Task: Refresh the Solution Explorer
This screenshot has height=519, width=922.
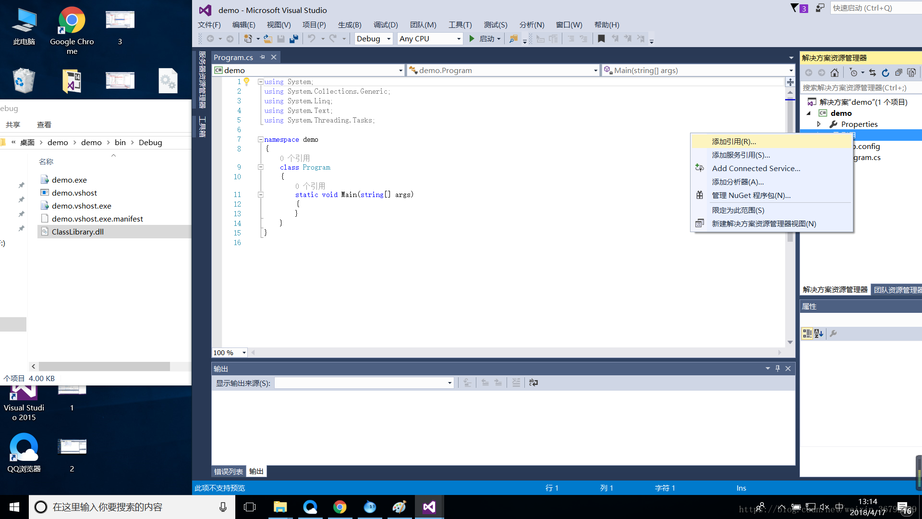Action: (886, 73)
